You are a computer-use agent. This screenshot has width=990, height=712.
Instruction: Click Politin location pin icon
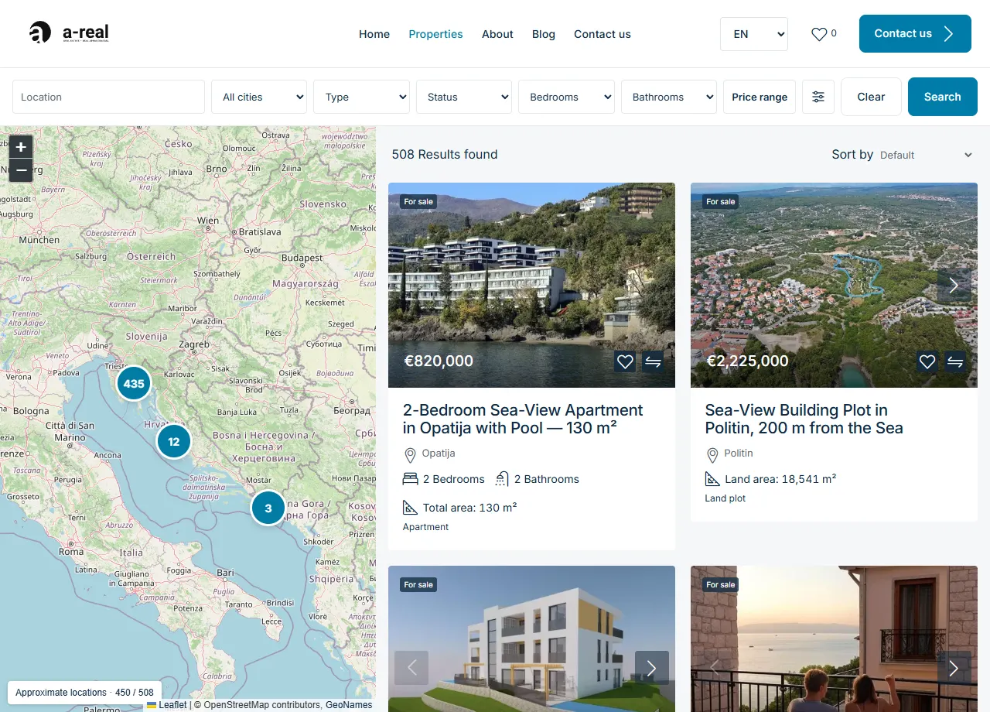(712, 454)
